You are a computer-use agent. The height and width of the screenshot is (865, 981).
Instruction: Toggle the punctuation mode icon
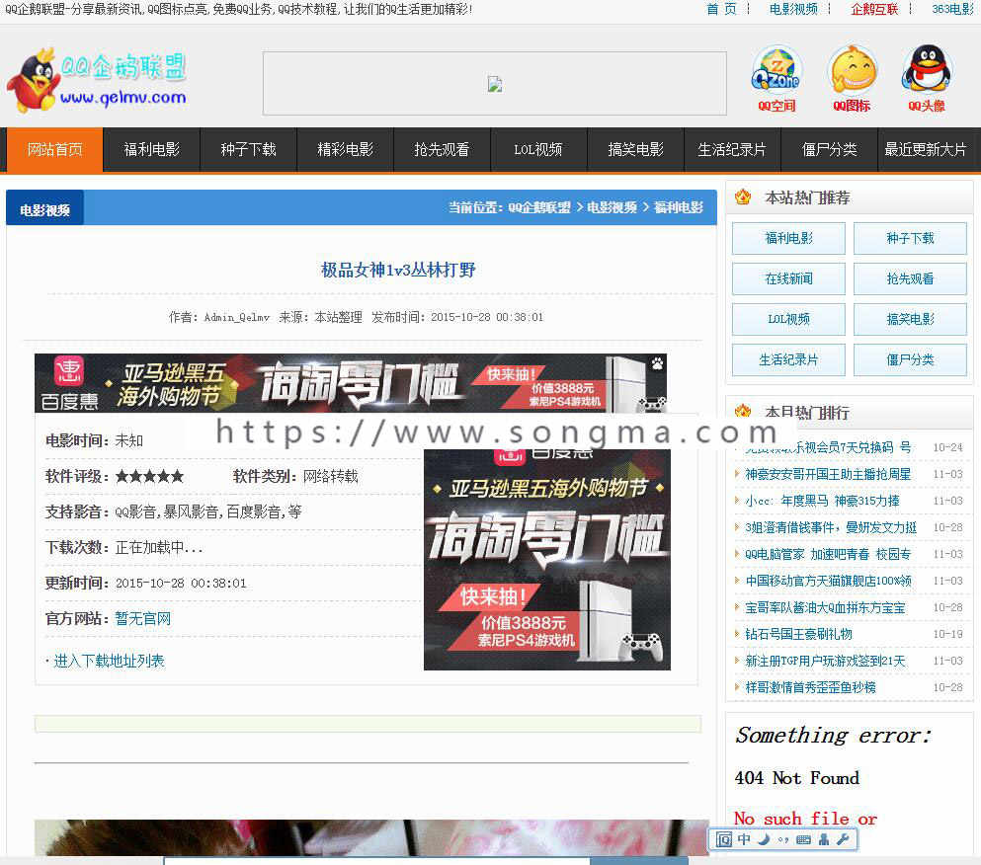pos(783,840)
